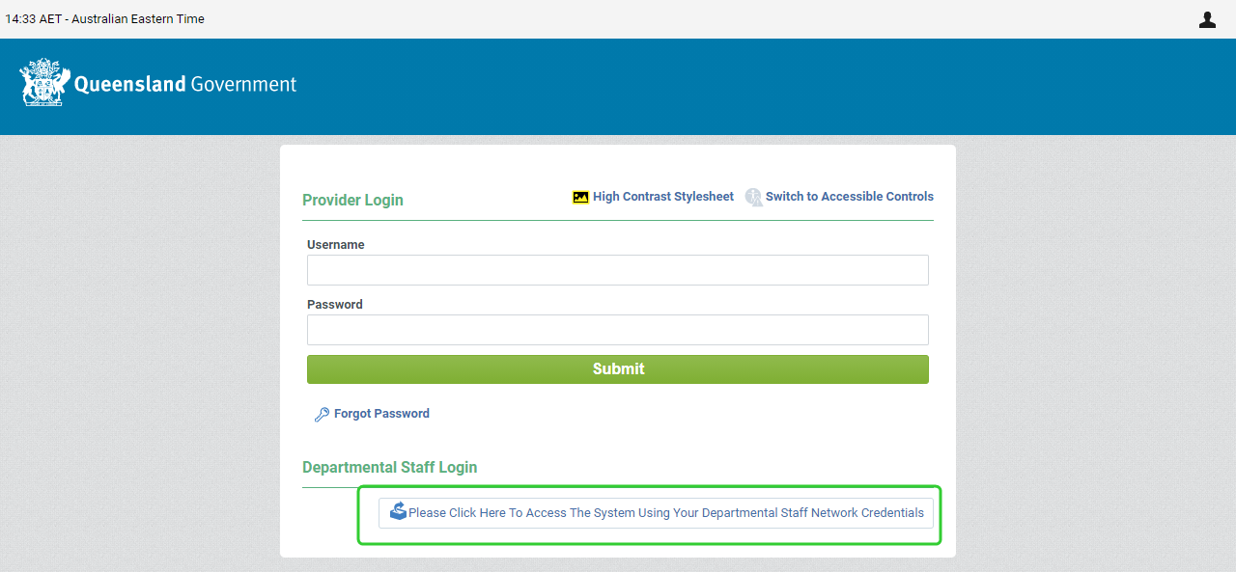Click the Username field label
Screen dimensions: 1236x572
(336, 245)
